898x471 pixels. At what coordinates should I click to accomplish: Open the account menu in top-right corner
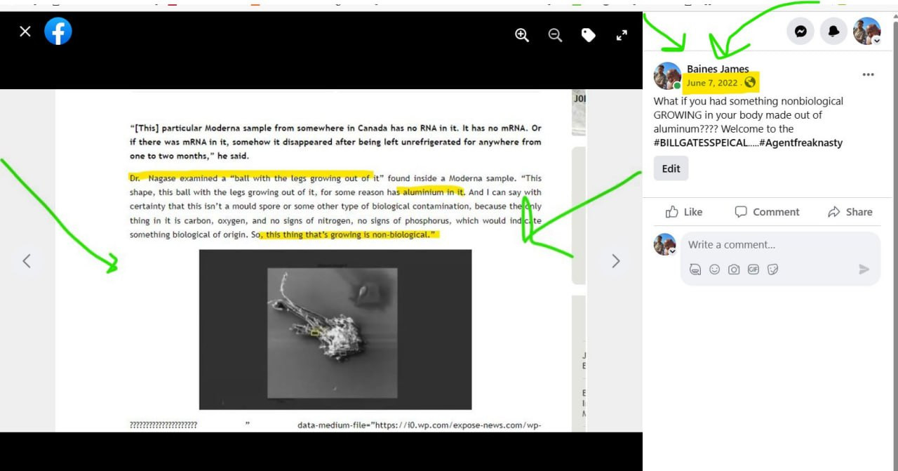click(866, 32)
